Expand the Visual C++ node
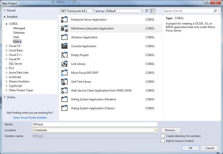 pyautogui.click(x=7, y=55)
